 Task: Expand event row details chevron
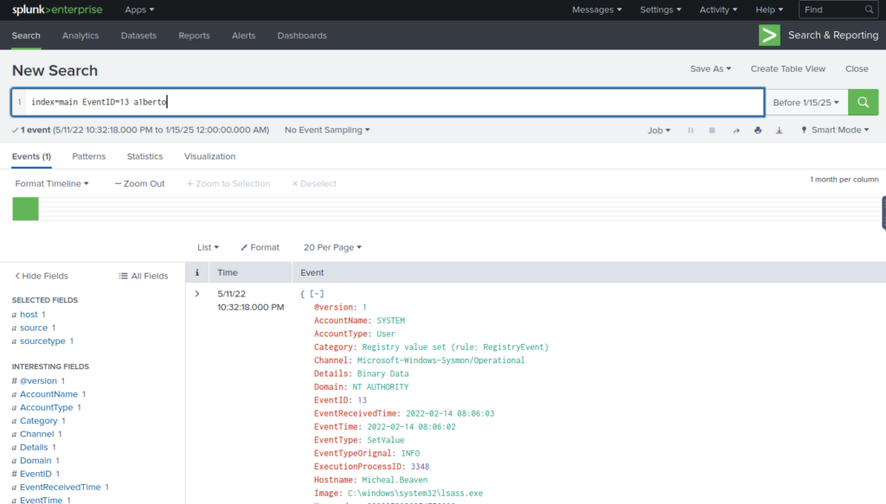[197, 293]
